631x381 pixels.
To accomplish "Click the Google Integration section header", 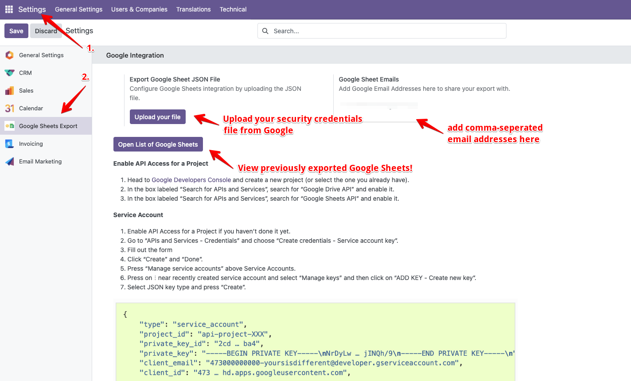I will [x=135, y=55].
